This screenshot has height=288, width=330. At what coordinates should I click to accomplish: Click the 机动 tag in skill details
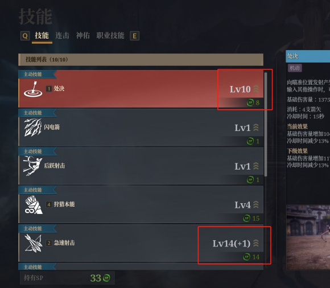tap(295, 68)
